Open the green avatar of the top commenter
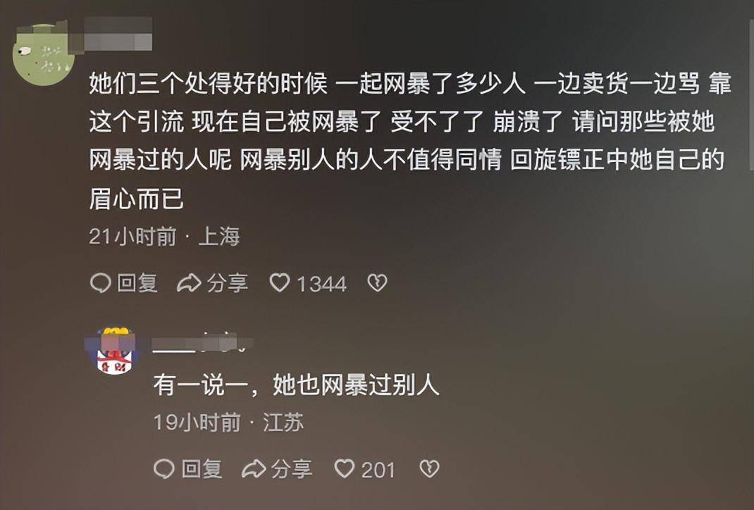The width and height of the screenshot is (754, 510). click(x=43, y=54)
